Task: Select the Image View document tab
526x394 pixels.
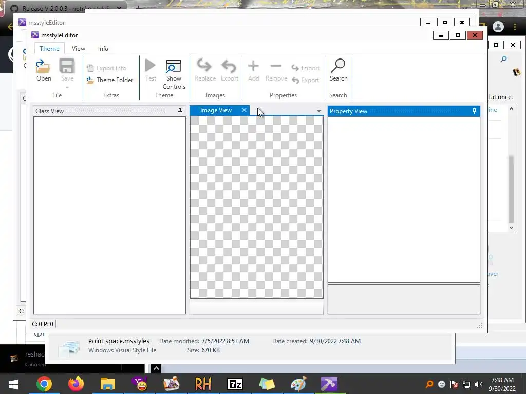Action: tap(216, 110)
